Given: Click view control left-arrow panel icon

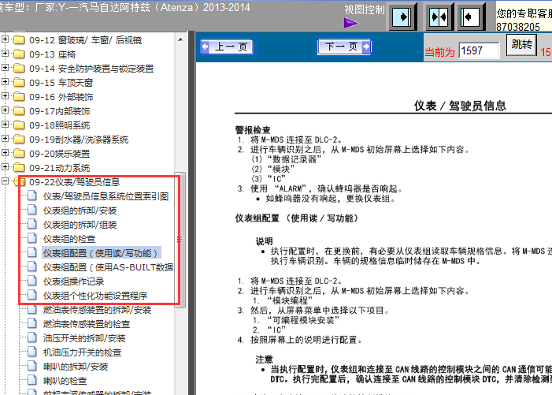Looking at the screenshot, I should tap(471, 17).
